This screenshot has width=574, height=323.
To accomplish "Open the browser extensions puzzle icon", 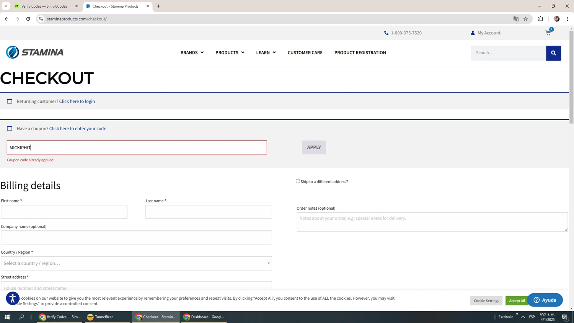I will click(x=541, y=19).
